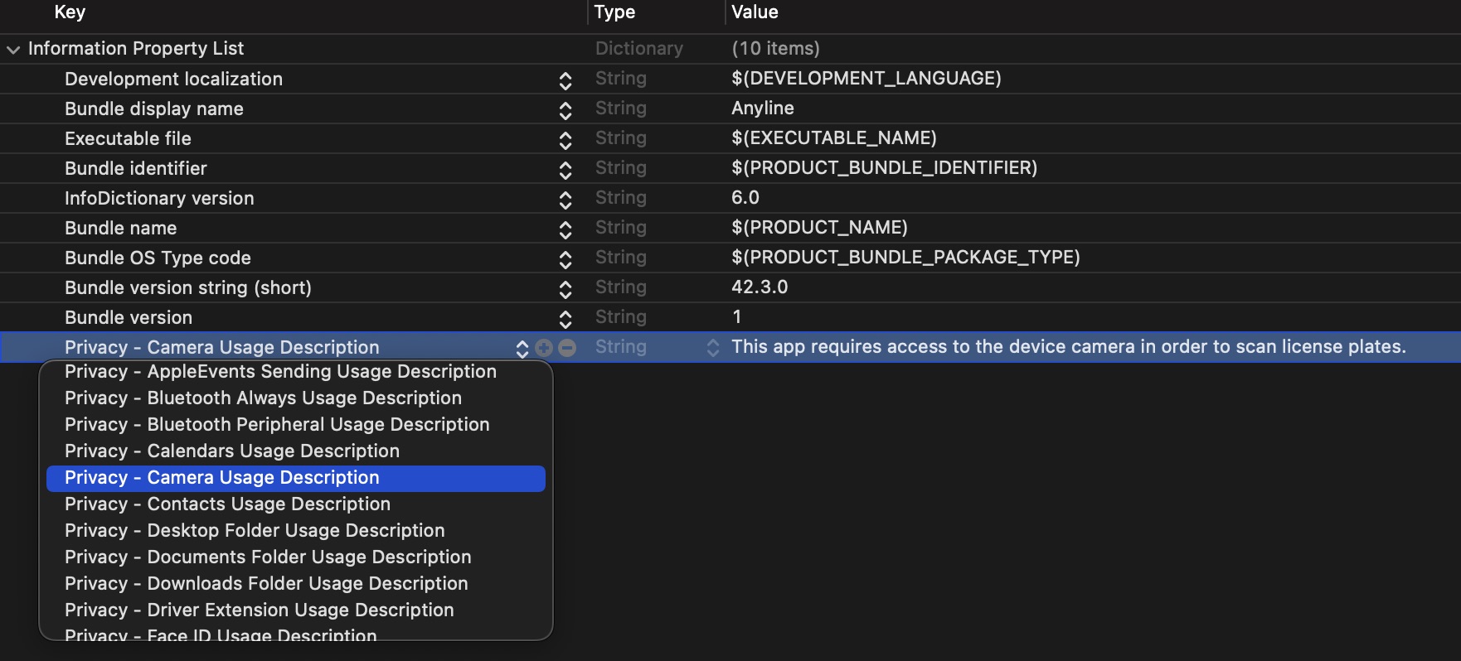Pick Privacy - Desktop Folder Usage Description
Viewport: 1461px width, 661px height.
[x=255, y=530]
